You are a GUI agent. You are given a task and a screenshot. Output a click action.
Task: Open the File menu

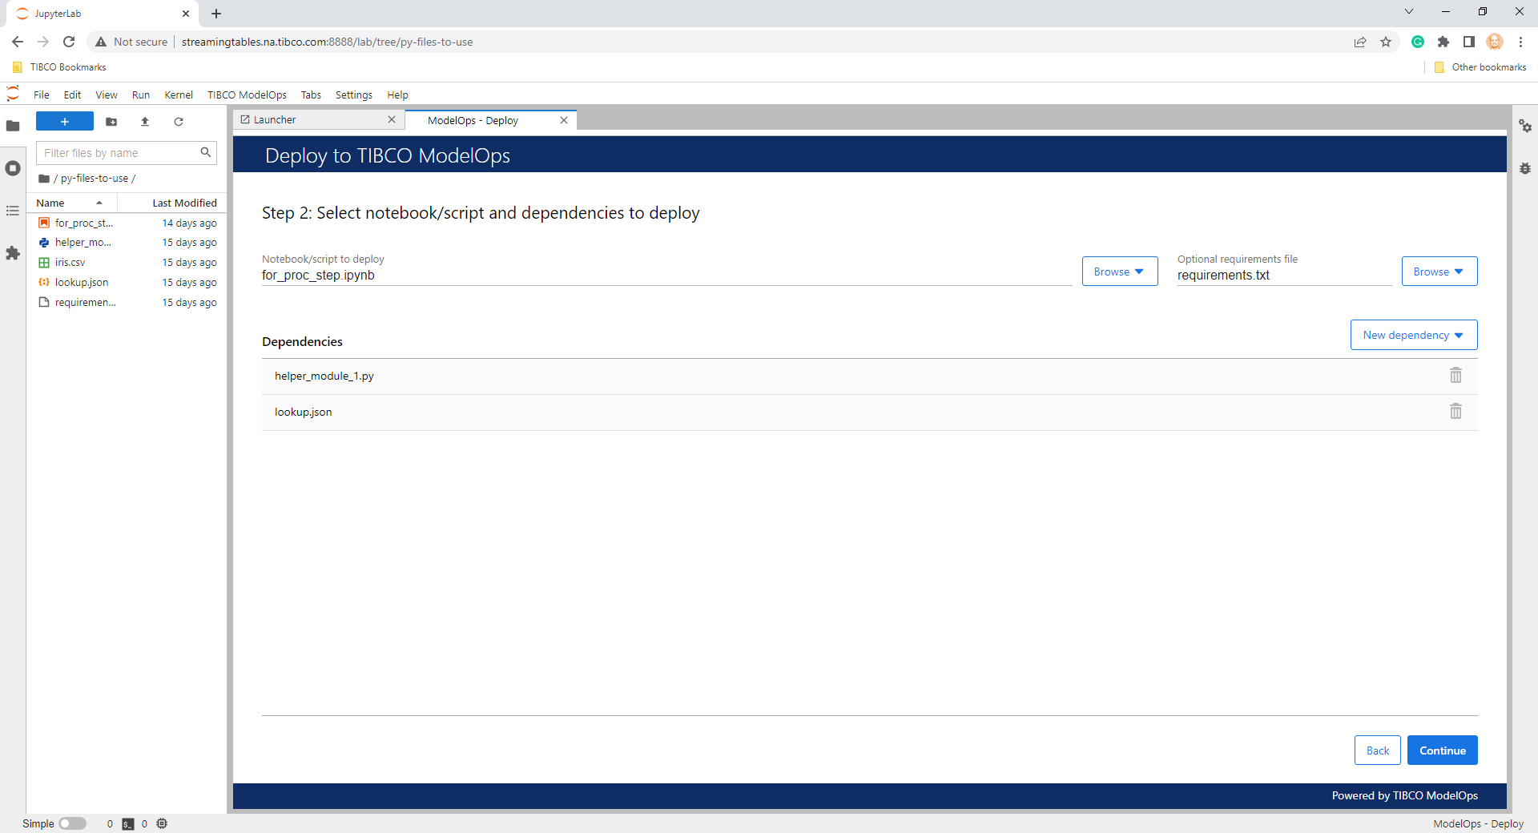coord(42,95)
